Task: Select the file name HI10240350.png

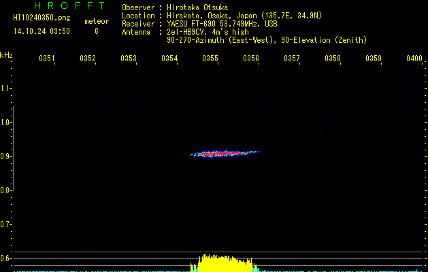Action: (42, 18)
